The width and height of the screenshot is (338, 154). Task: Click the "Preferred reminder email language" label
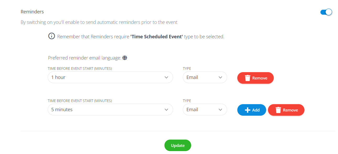click(x=84, y=58)
